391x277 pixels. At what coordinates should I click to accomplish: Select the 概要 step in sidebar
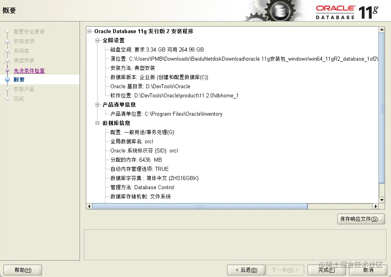click(19, 80)
